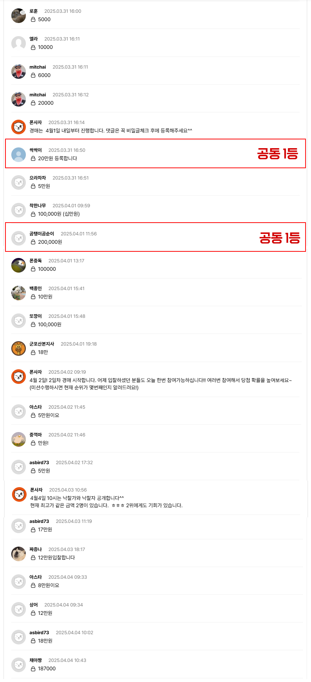Click the lock icon beside 200,000원
This screenshot has height=682, width=311.
(x=33, y=242)
